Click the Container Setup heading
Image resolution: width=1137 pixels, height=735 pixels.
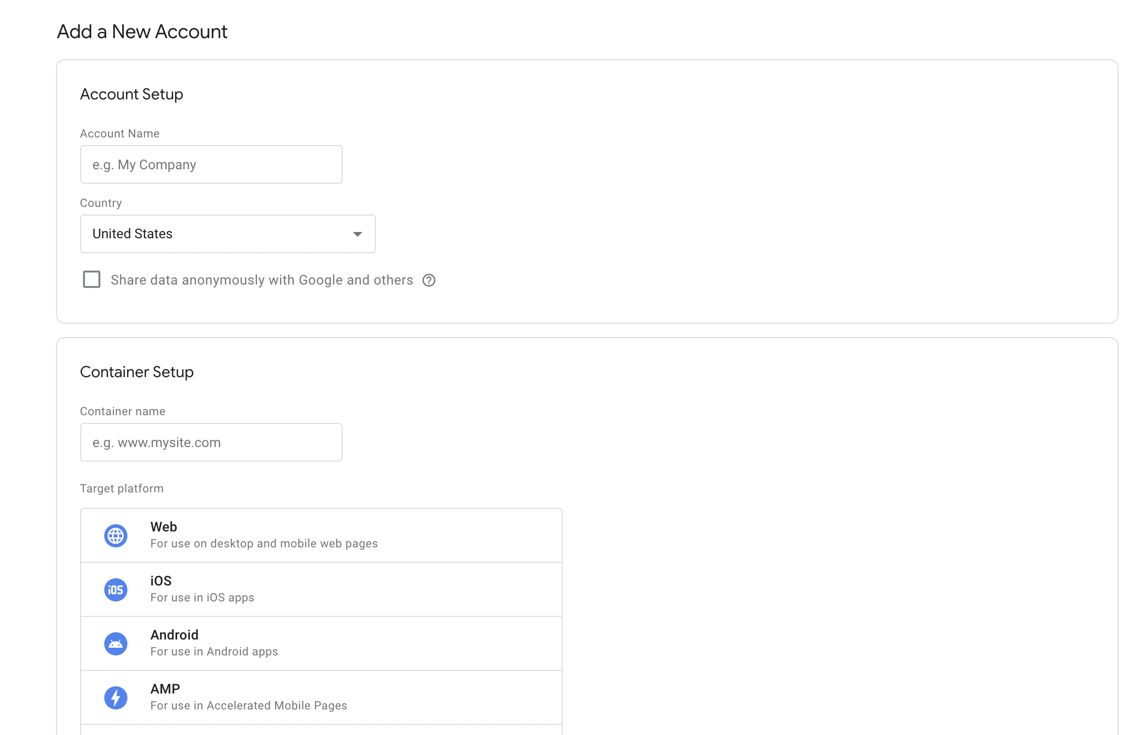tap(137, 372)
